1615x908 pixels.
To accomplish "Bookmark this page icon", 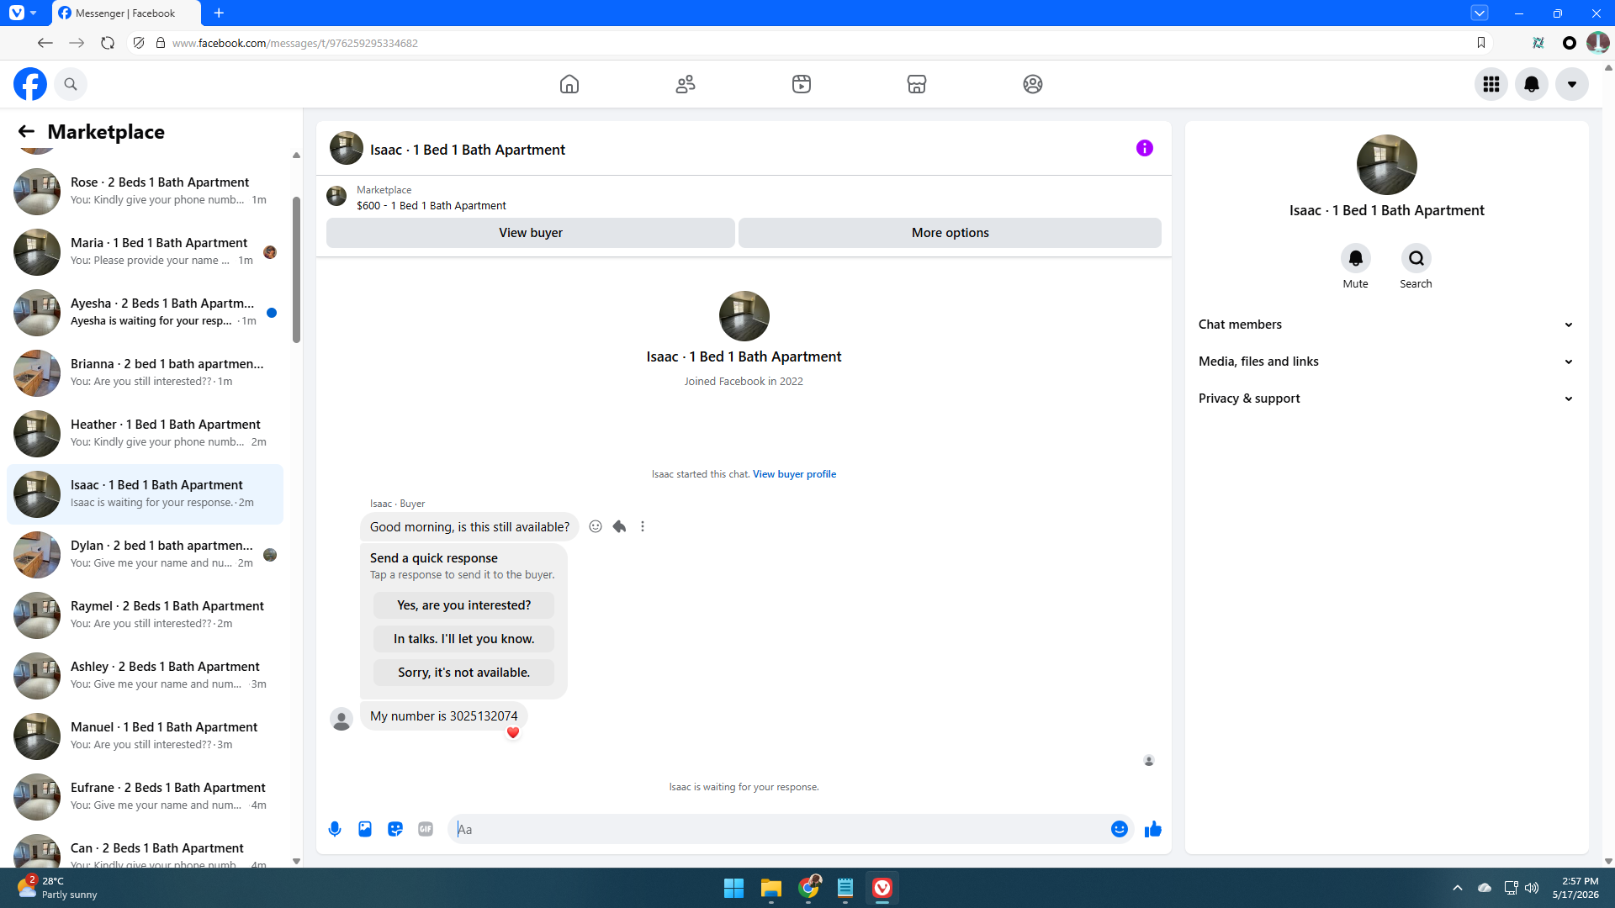I will (x=1481, y=43).
